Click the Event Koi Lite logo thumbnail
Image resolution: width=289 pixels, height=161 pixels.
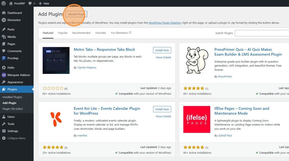coord(56,119)
